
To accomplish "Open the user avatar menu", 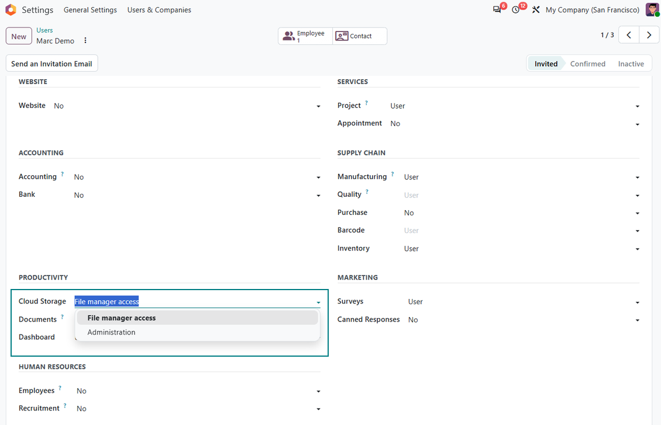I will [x=652, y=10].
